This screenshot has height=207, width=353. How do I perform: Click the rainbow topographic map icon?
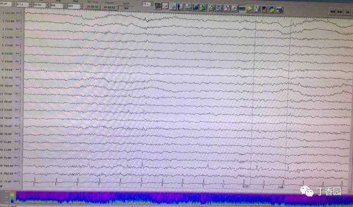coord(272,10)
